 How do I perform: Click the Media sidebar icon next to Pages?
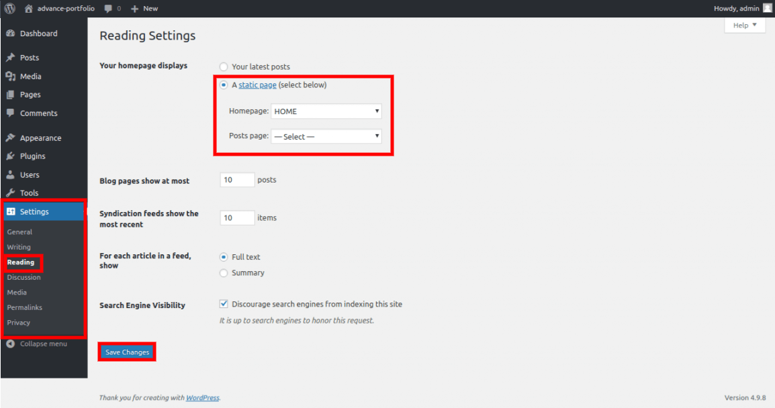(10, 76)
